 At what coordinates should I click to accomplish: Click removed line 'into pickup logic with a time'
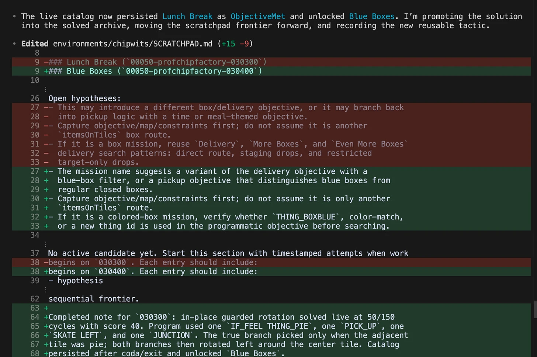coord(271,117)
